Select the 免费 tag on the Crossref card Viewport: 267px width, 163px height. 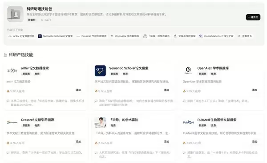tap(37, 125)
